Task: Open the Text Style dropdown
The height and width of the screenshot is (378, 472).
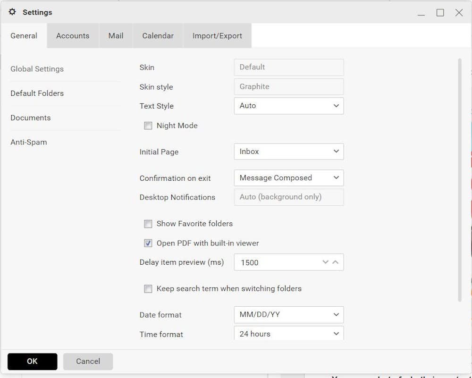Action: point(288,106)
